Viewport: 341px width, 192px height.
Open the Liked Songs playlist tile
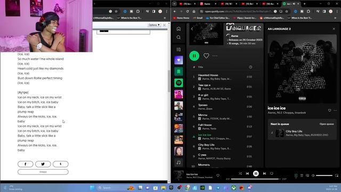click(178, 60)
